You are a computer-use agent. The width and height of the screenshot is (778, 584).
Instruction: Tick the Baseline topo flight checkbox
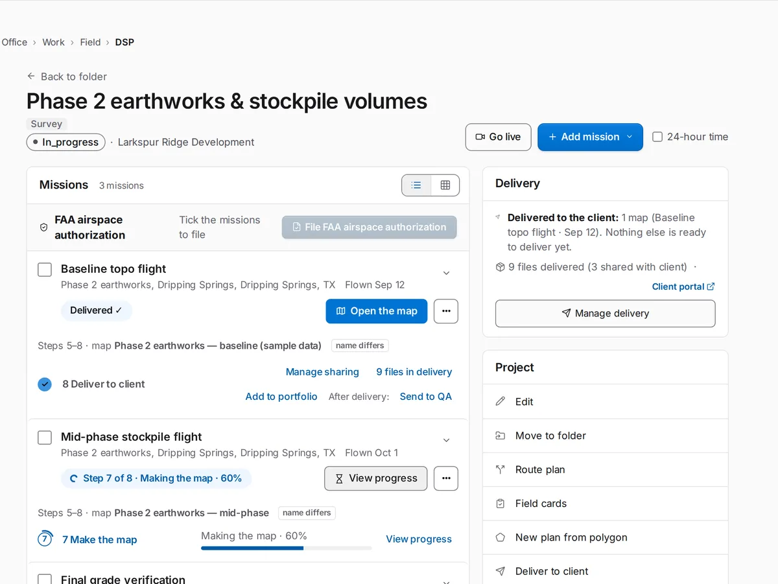tap(45, 270)
